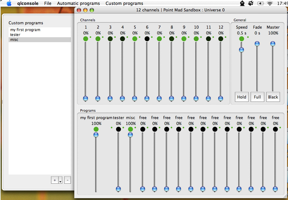The width and height of the screenshot is (288, 200).
Task: Click the hooded figure menu bar icon
Action: pos(243,3)
